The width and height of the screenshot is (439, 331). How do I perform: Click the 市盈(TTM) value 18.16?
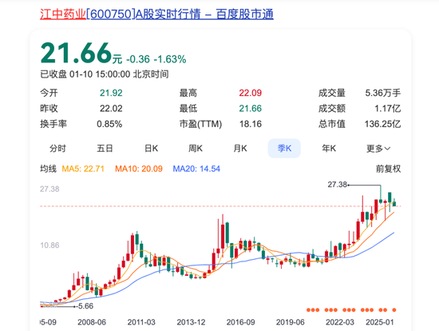pyautogui.click(x=251, y=124)
